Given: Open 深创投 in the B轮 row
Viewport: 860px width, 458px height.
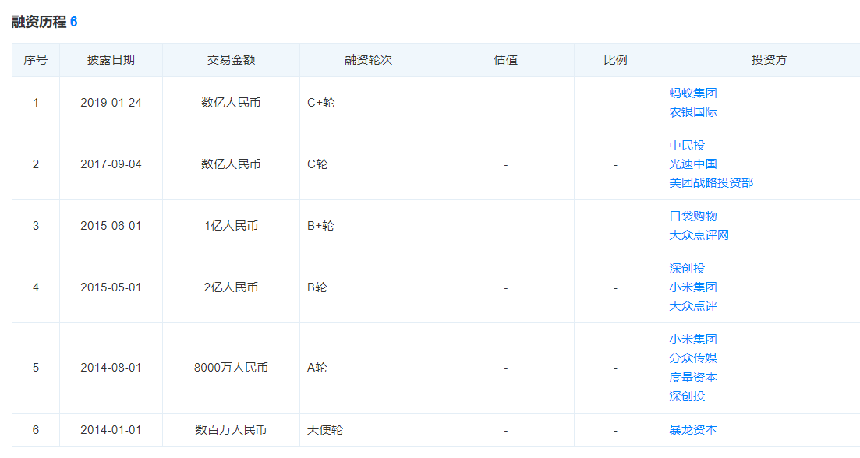Looking at the screenshot, I should pos(687,269).
